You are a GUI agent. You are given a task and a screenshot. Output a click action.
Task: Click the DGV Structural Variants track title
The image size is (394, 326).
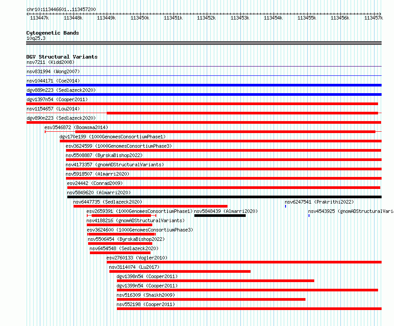(x=62, y=57)
